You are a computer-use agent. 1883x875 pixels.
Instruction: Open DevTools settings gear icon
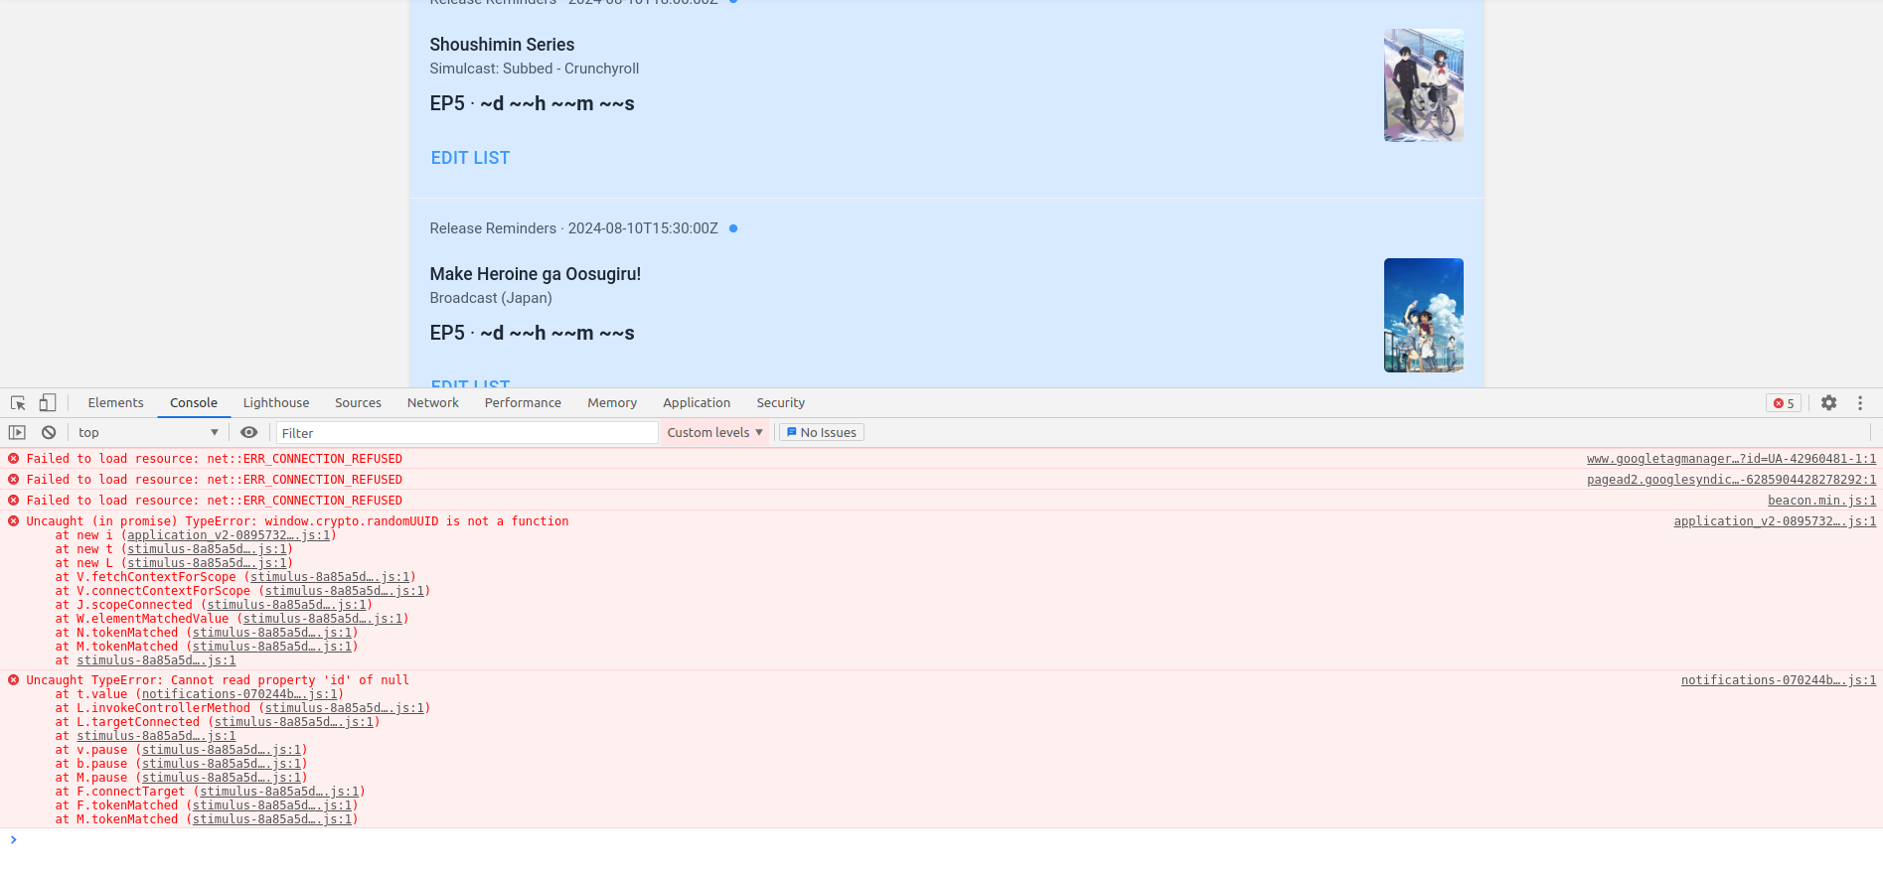(1828, 403)
